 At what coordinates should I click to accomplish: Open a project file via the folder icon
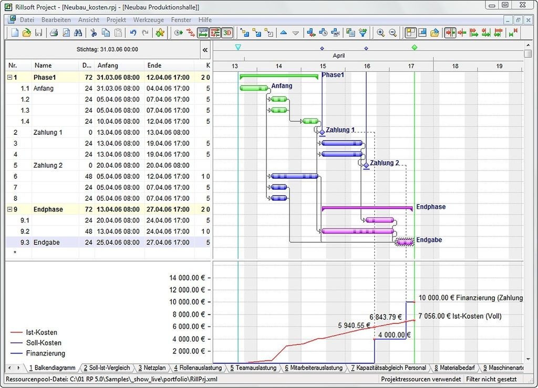(26, 32)
